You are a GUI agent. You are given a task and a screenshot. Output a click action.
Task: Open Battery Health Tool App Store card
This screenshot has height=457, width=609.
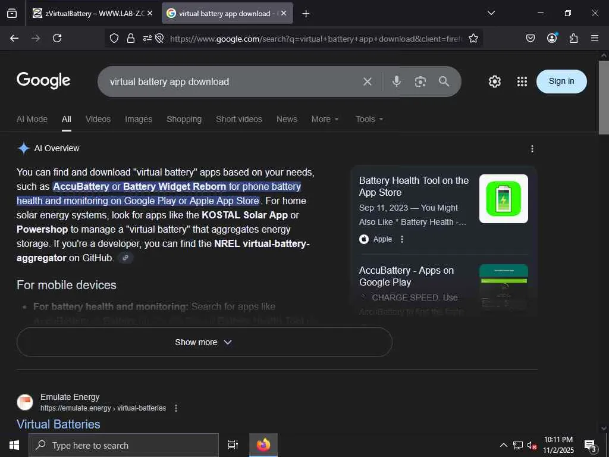click(414, 186)
